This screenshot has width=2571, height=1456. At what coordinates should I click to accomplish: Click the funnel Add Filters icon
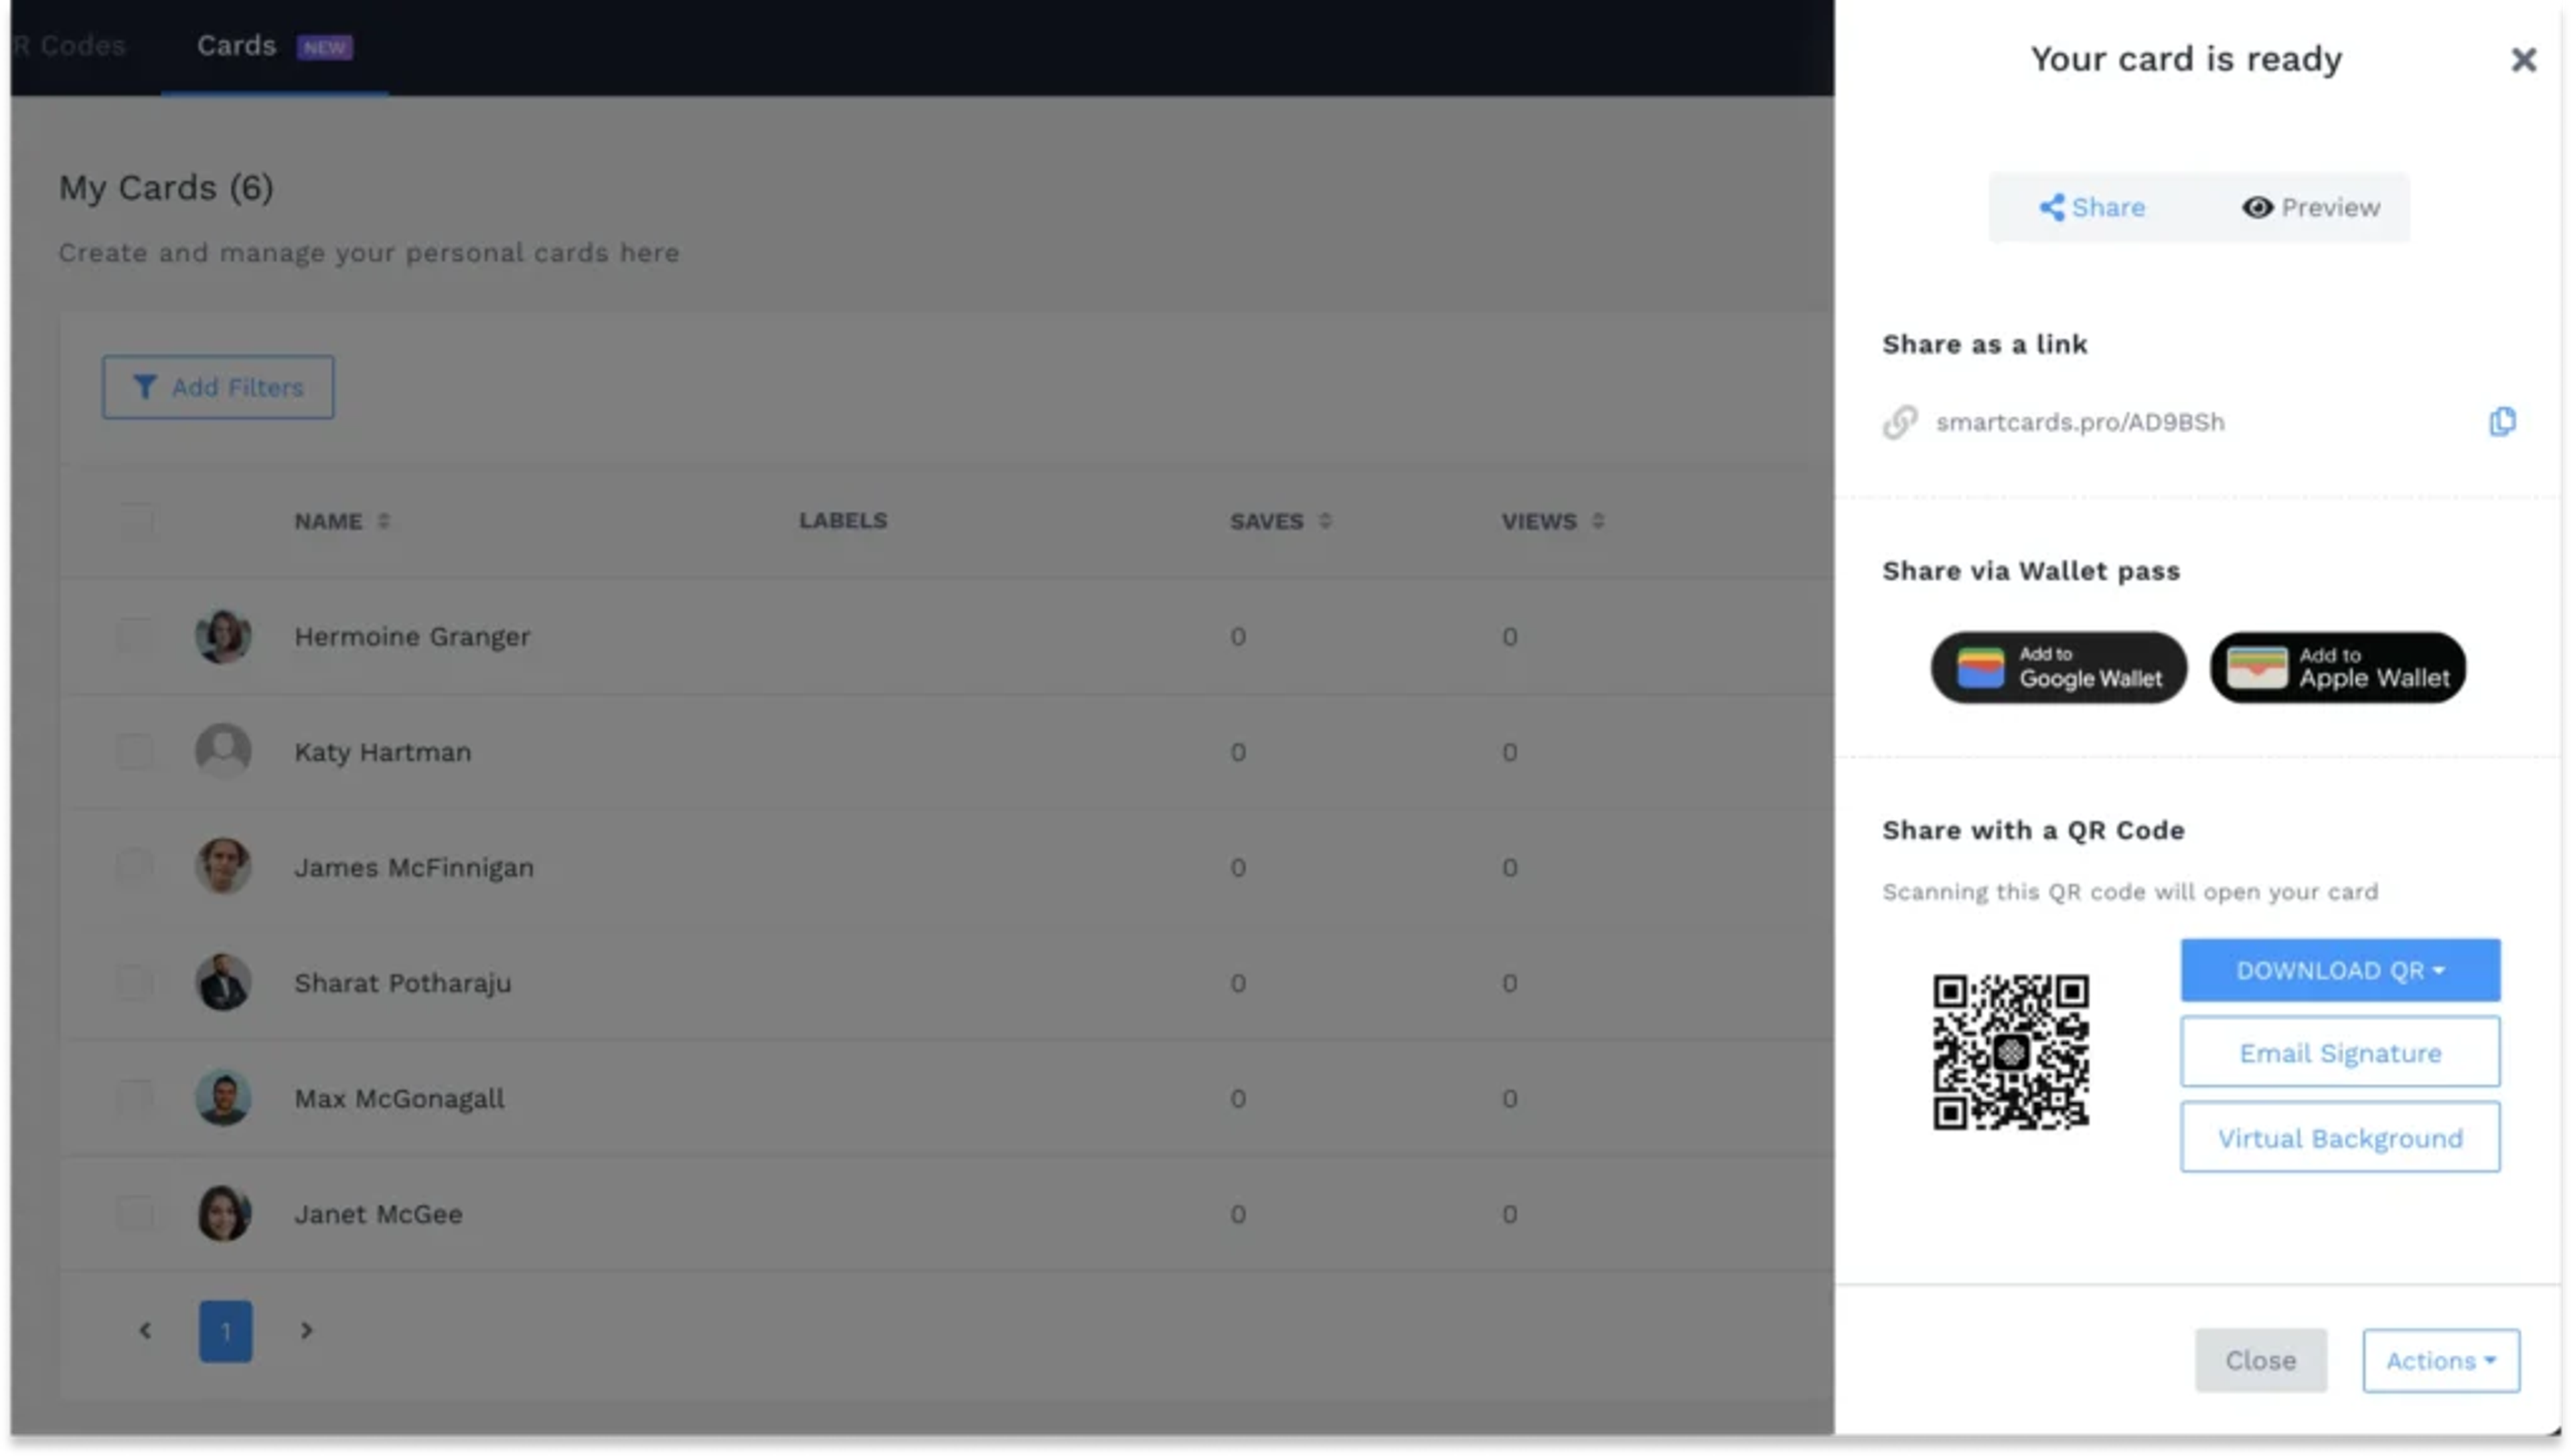click(x=145, y=387)
